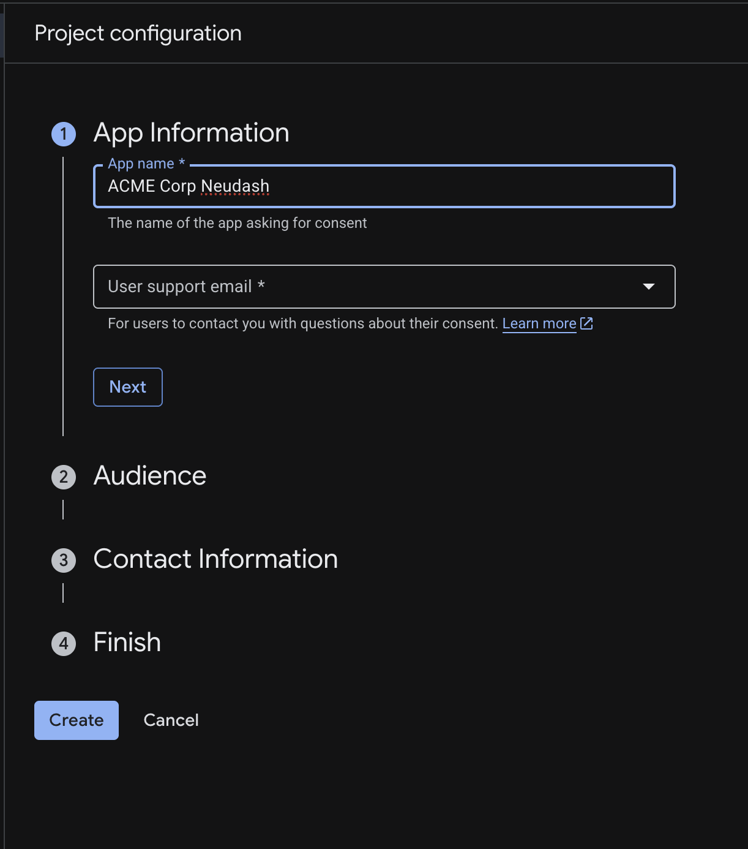
Task: Open the Finish section
Action: 127,643
